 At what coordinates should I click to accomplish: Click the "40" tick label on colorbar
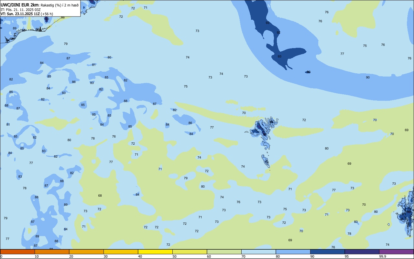(x=140, y=256)
